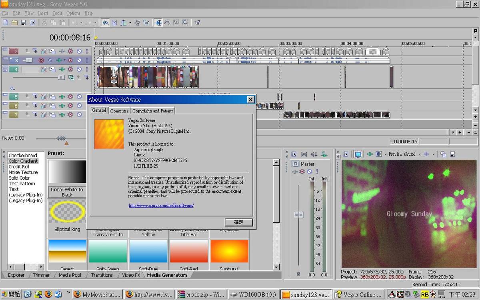
Task: Choose the Sunburst gradient preset thumbnail
Action: coord(229,251)
